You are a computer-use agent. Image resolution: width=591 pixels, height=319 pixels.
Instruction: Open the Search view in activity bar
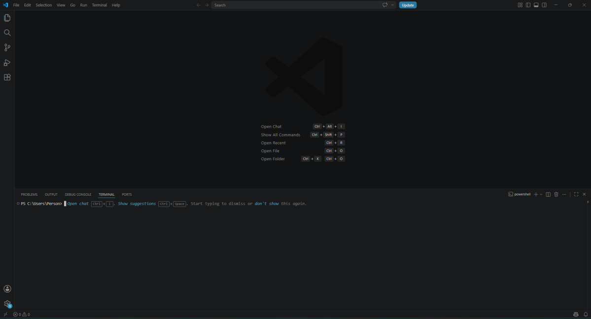click(7, 33)
